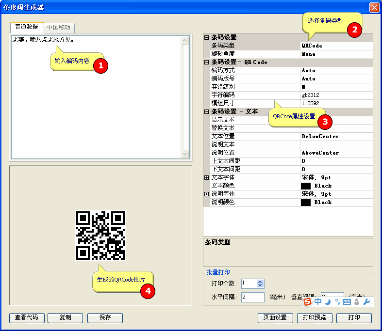Collapse the 条码设置 - QR Code section
Screen dimensions: 382x331
(x=207, y=62)
